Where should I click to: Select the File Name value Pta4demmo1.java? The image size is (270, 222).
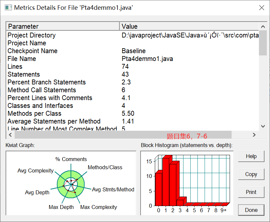tap(147, 59)
